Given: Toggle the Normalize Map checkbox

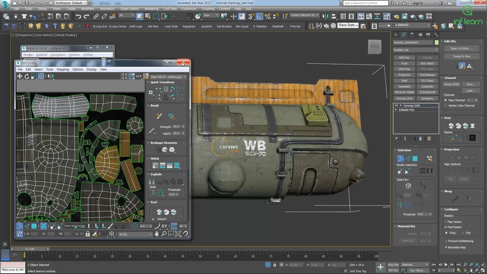Looking at the screenshot, I should pos(446,247).
